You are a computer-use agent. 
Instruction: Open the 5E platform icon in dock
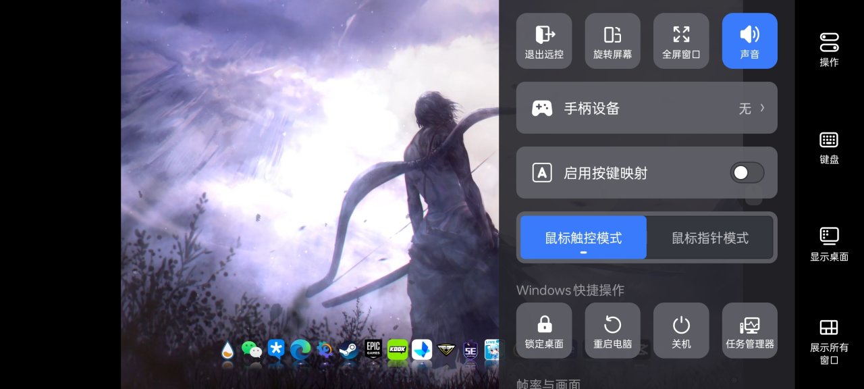coord(470,351)
